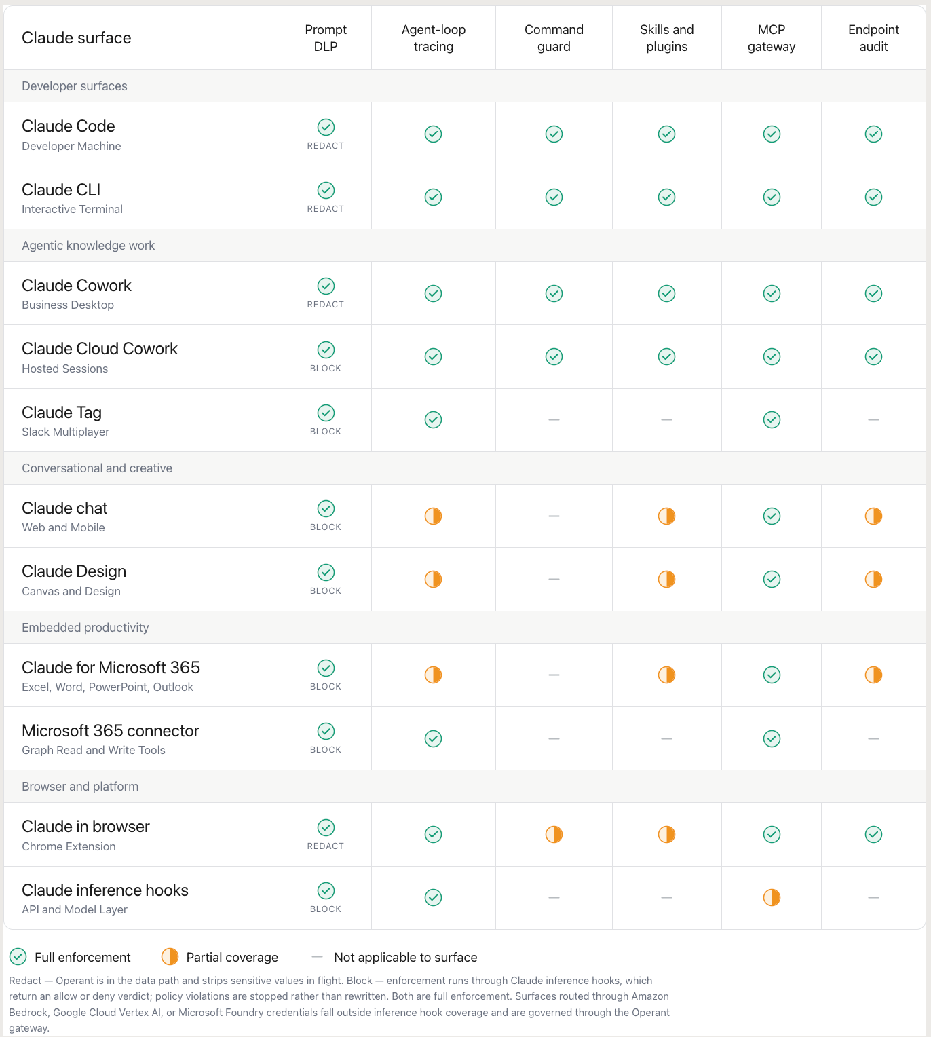Image resolution: width=931 pixels, height=1037 pixels.
Task: Click Microsoft 365 connector agent-loop tracing checkmark
Action: [x=433, y=738]
